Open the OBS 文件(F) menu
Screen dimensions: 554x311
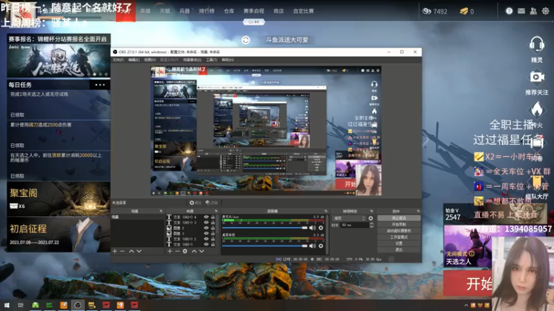(x=118, y=60)
